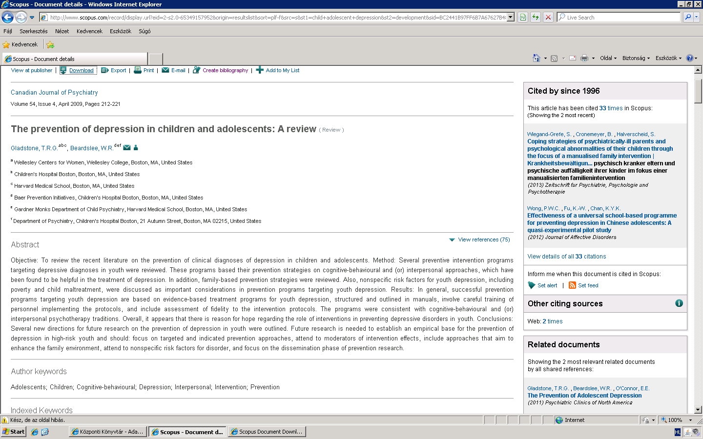703x439 pixels.
Task: Open author Gladstone, T.R.G. link
Action: click(34, 148)
